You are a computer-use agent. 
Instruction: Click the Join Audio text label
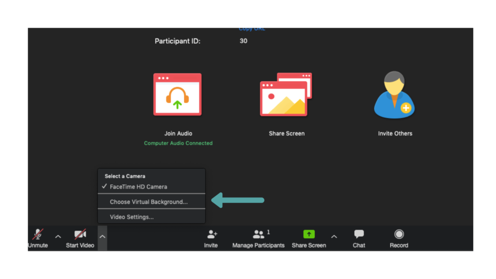178,134
